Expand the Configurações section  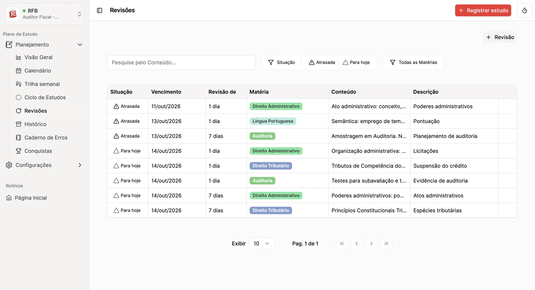coord(44,165)
